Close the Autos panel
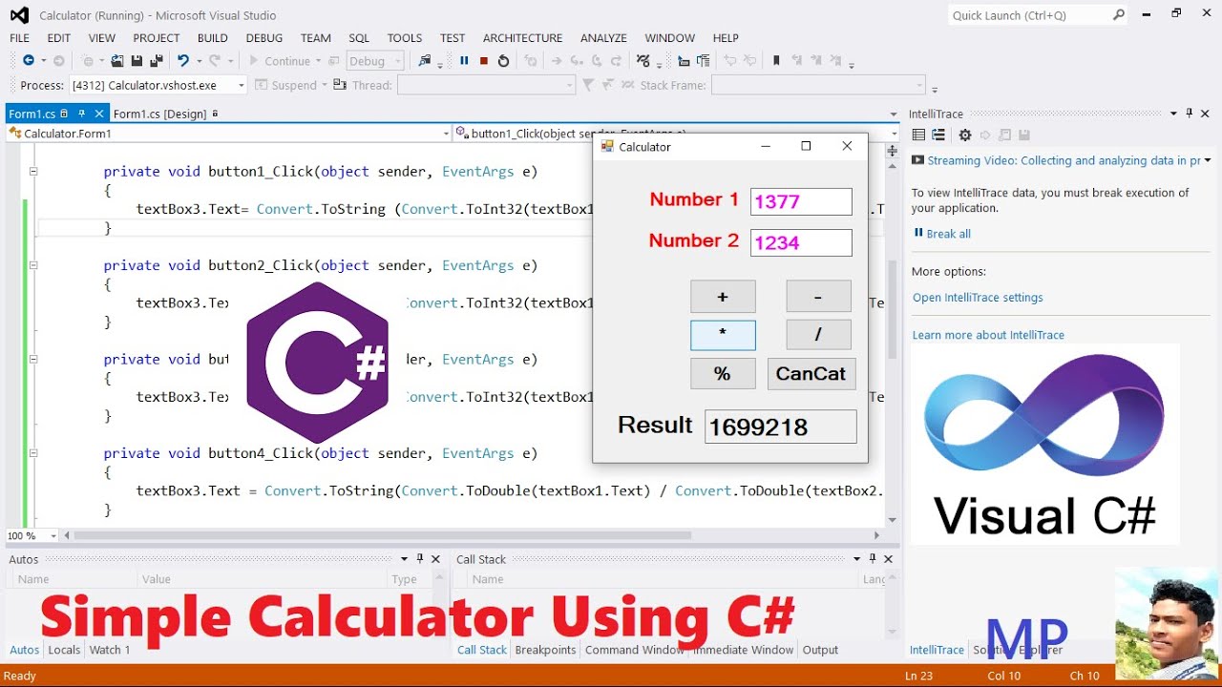This screenshot has width=1222, height=687. pyautogui.click(x=436, y=559)
